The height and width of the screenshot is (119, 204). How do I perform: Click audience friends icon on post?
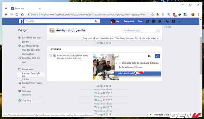[149, 56]
